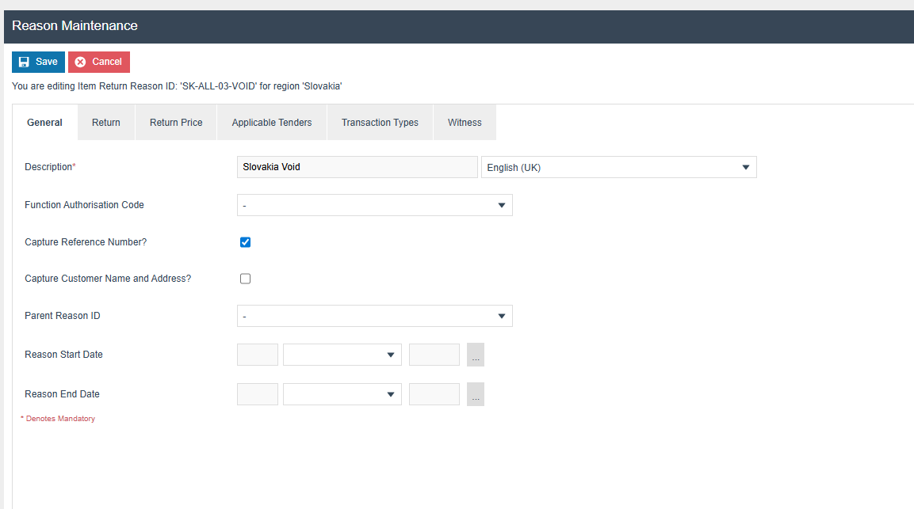Switch to the Return tab
Image resolution: width=914 pixels, height=509 pixels.
(106, 123)
